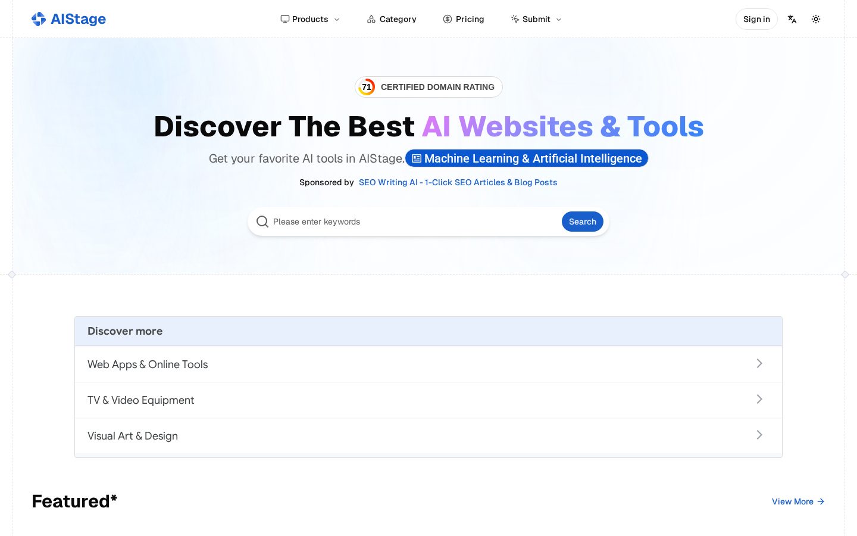Expand Visual Art & Design chevron
Image resolution: width=857 pixels, height=536 pixels.
759,435
